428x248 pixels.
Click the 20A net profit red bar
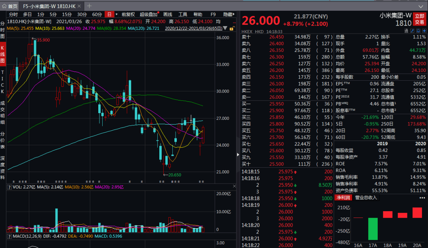coord(417,212)
